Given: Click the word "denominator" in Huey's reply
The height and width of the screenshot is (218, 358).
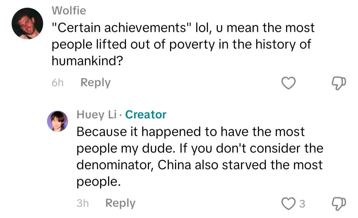Looking at the screenshot, I should pyautogui.click(x=115, y=165).
